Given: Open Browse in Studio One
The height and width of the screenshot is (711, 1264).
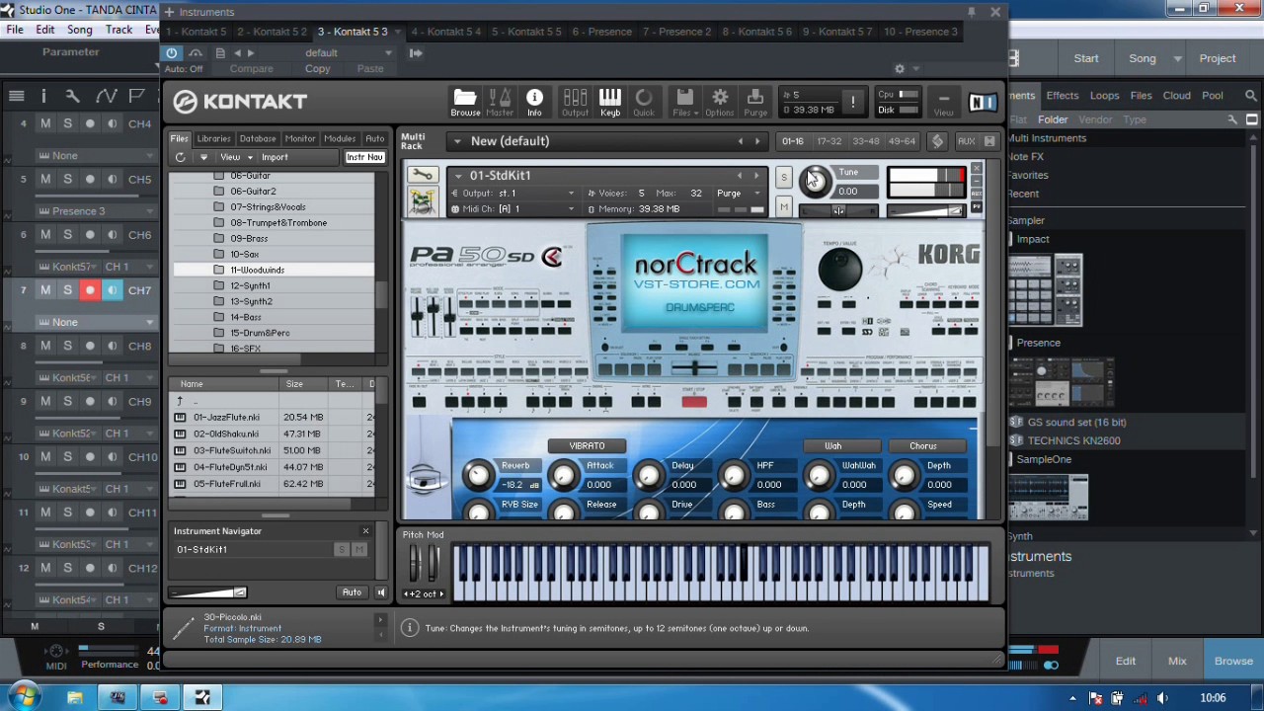Looking at the screenshot, I should 1233,662.
